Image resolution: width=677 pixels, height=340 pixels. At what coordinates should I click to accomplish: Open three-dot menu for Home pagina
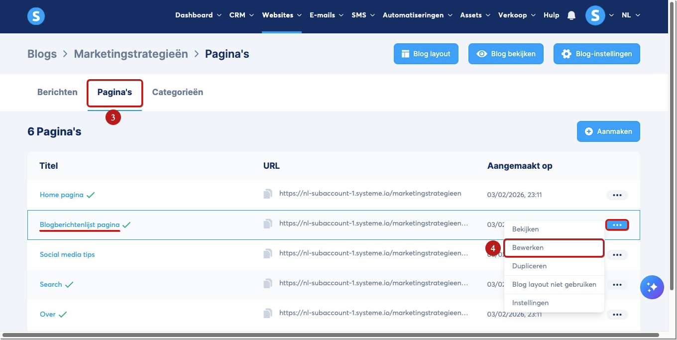617,195
